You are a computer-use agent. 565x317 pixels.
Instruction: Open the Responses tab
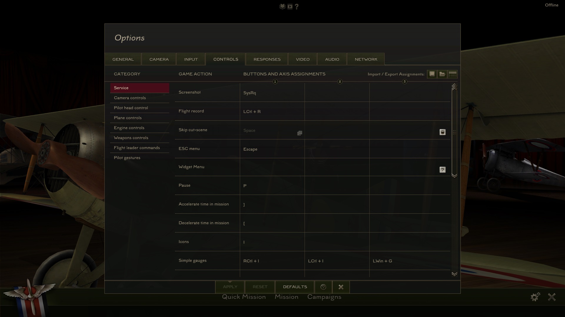[267, 59]
